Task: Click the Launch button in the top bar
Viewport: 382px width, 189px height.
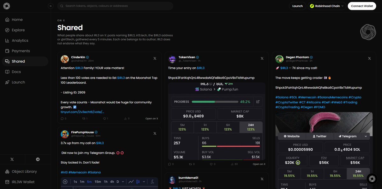Action: (298, 6)
